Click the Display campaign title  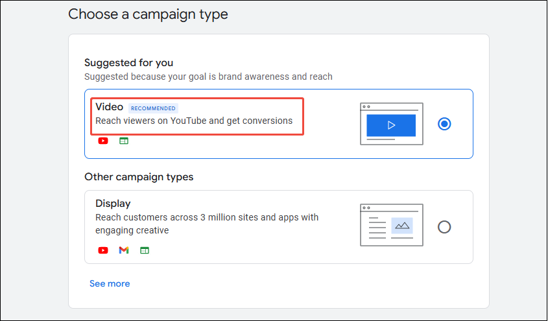(113, 203)
